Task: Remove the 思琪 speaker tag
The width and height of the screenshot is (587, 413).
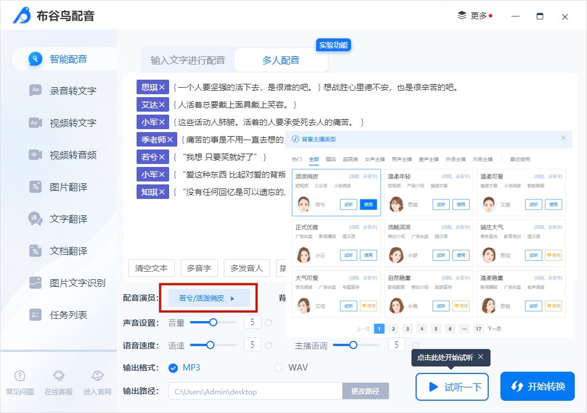Action: 162,87
